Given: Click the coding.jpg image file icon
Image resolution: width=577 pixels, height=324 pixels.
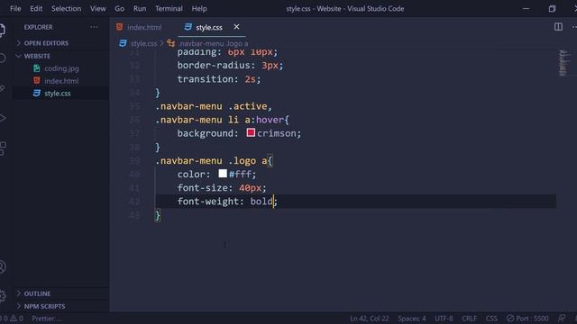Looking at the screenshot, I should (37, 68).
